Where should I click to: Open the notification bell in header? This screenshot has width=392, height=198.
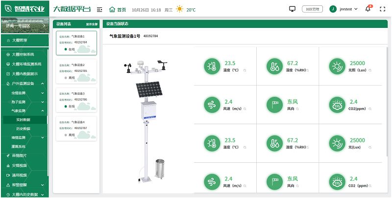tap(368, 9)
